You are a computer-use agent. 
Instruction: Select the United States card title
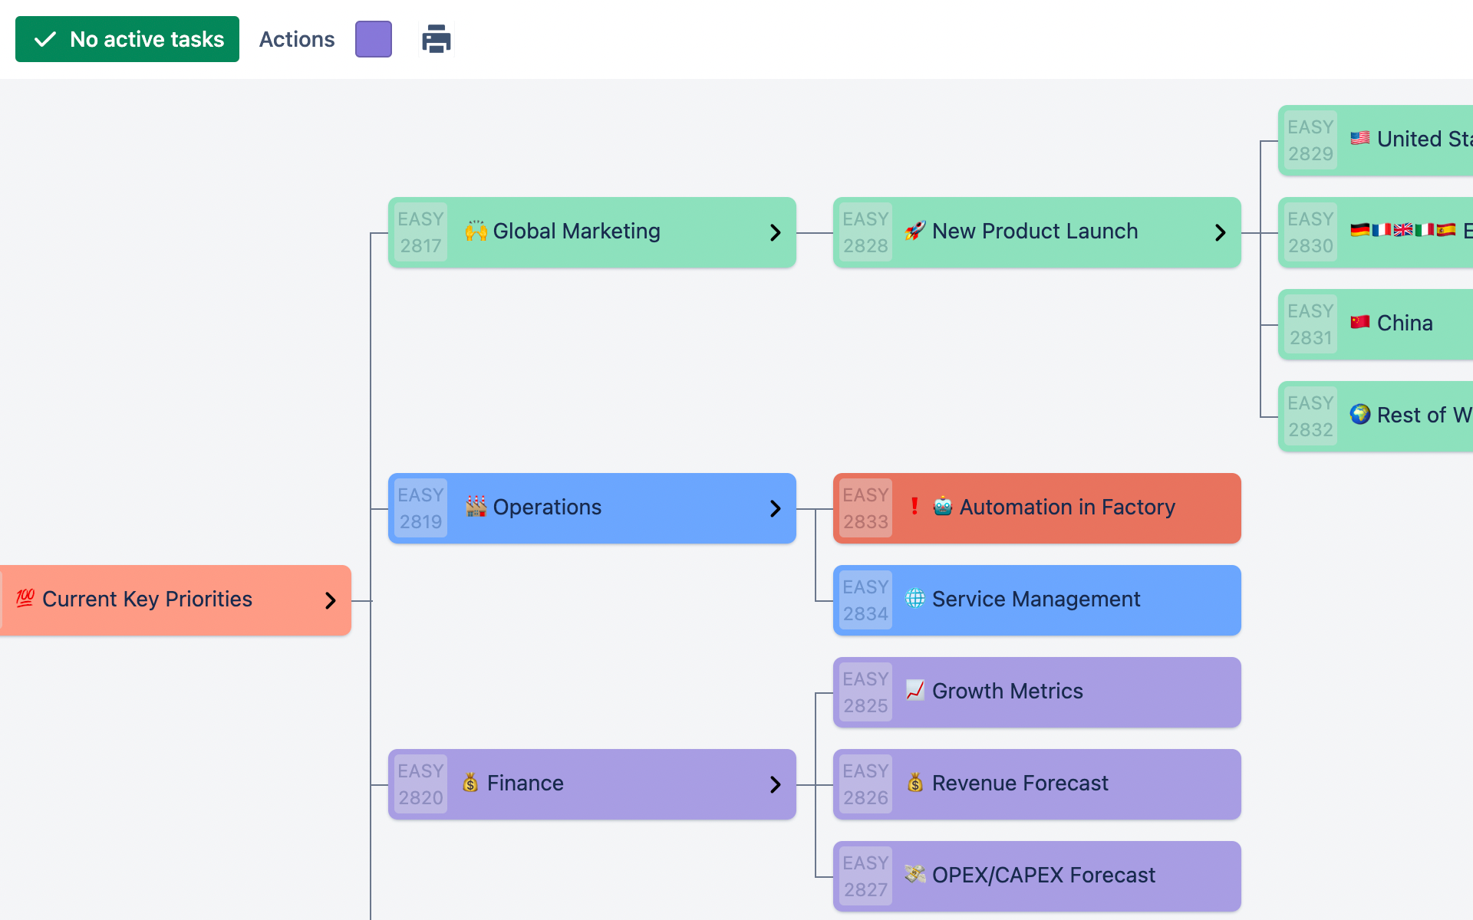(1425, 140)
